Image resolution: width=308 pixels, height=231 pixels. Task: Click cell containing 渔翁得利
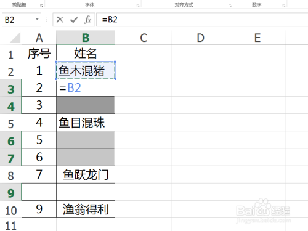86,209
